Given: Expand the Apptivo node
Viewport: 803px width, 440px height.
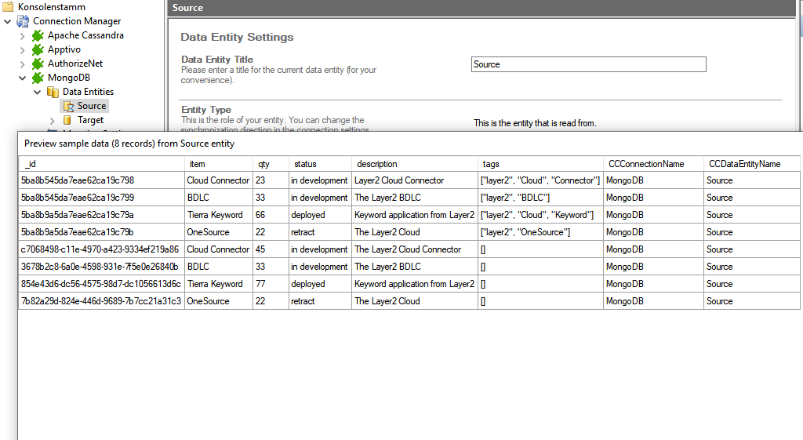Looking at the screenshot, I should click(x=23, y=50).
